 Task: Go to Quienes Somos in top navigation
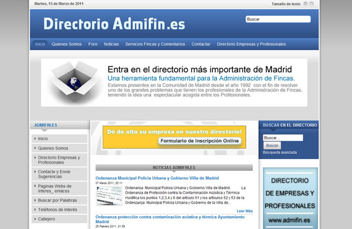coord(66,44)
